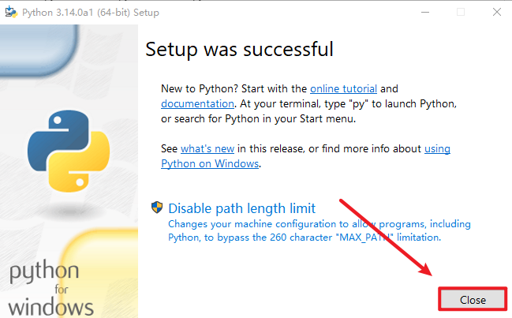Open the documentation link
Image resolution: width=512 pixels, height=318 pixels.
pyautogui.click(x=197, y=103)
